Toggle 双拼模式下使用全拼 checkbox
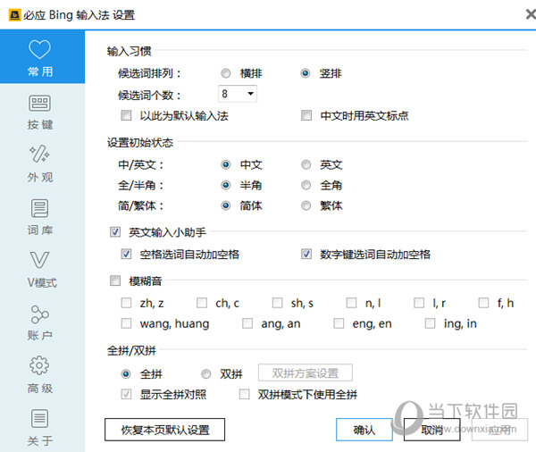Image resolution: width=536 pixels, height=452 pixels. pyautogui.click(x=244, y=394)
